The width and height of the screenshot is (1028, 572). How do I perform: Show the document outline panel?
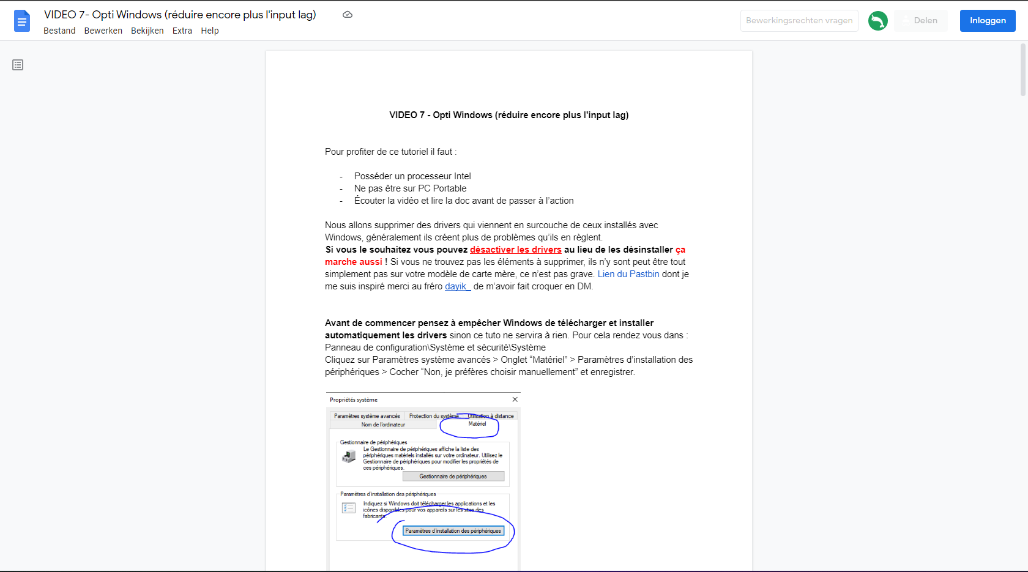pos(17,64)
